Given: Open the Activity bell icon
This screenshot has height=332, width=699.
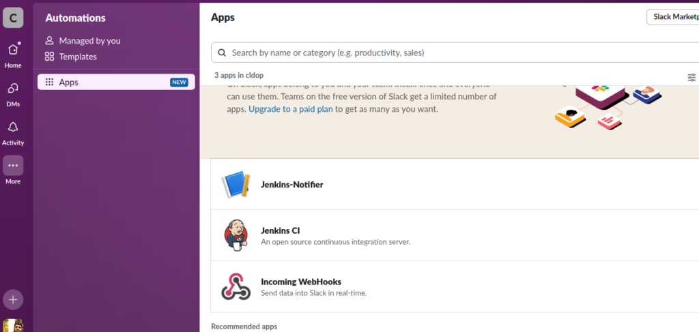Looking at the screenshot, I should (x=13, y=127).
